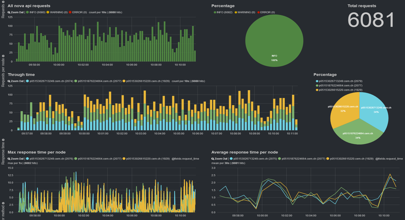This screenshot has width=405, height=220.
Task: Open the gear settings for the Requests row
Action: pyautogui.click(x=3, y=3)
